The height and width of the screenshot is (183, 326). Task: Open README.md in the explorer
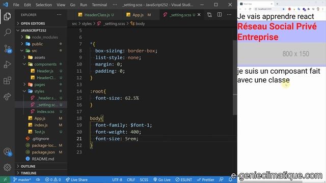click(43, 159)
